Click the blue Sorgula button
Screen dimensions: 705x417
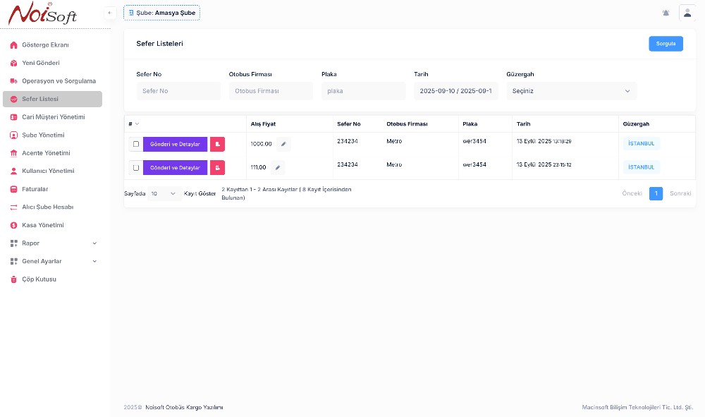pos(666,44)
